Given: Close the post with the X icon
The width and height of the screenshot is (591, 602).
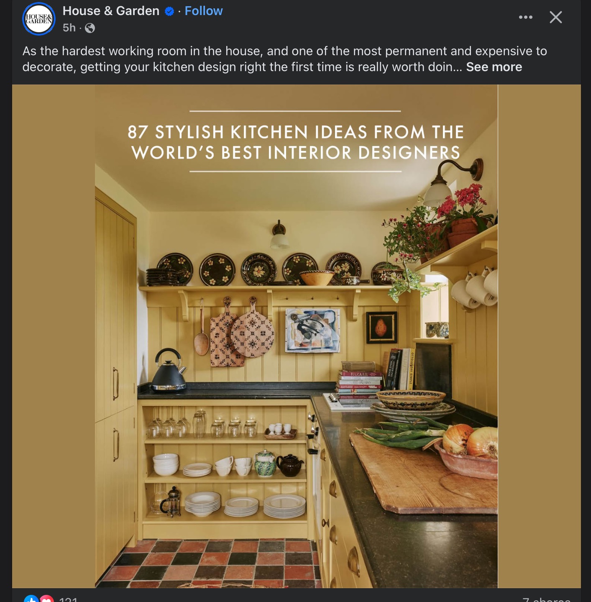Looking at the screenshot, I should (556, 17).
